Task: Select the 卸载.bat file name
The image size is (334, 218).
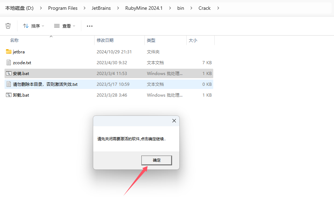Action: point(21,95)
